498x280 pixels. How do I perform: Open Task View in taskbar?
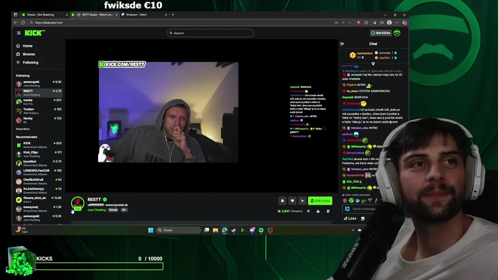[207, 230]
